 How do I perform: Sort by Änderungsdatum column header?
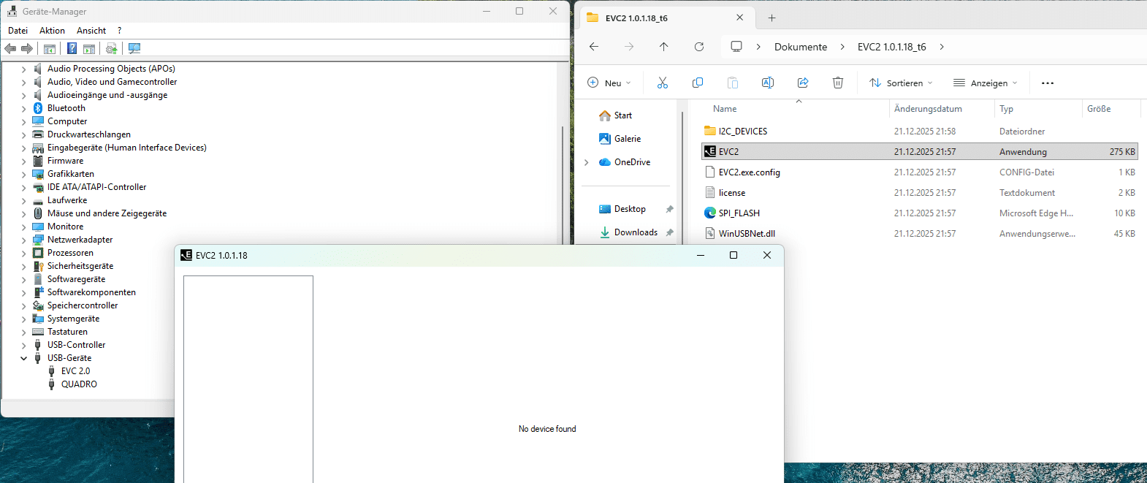coord(928,109)
